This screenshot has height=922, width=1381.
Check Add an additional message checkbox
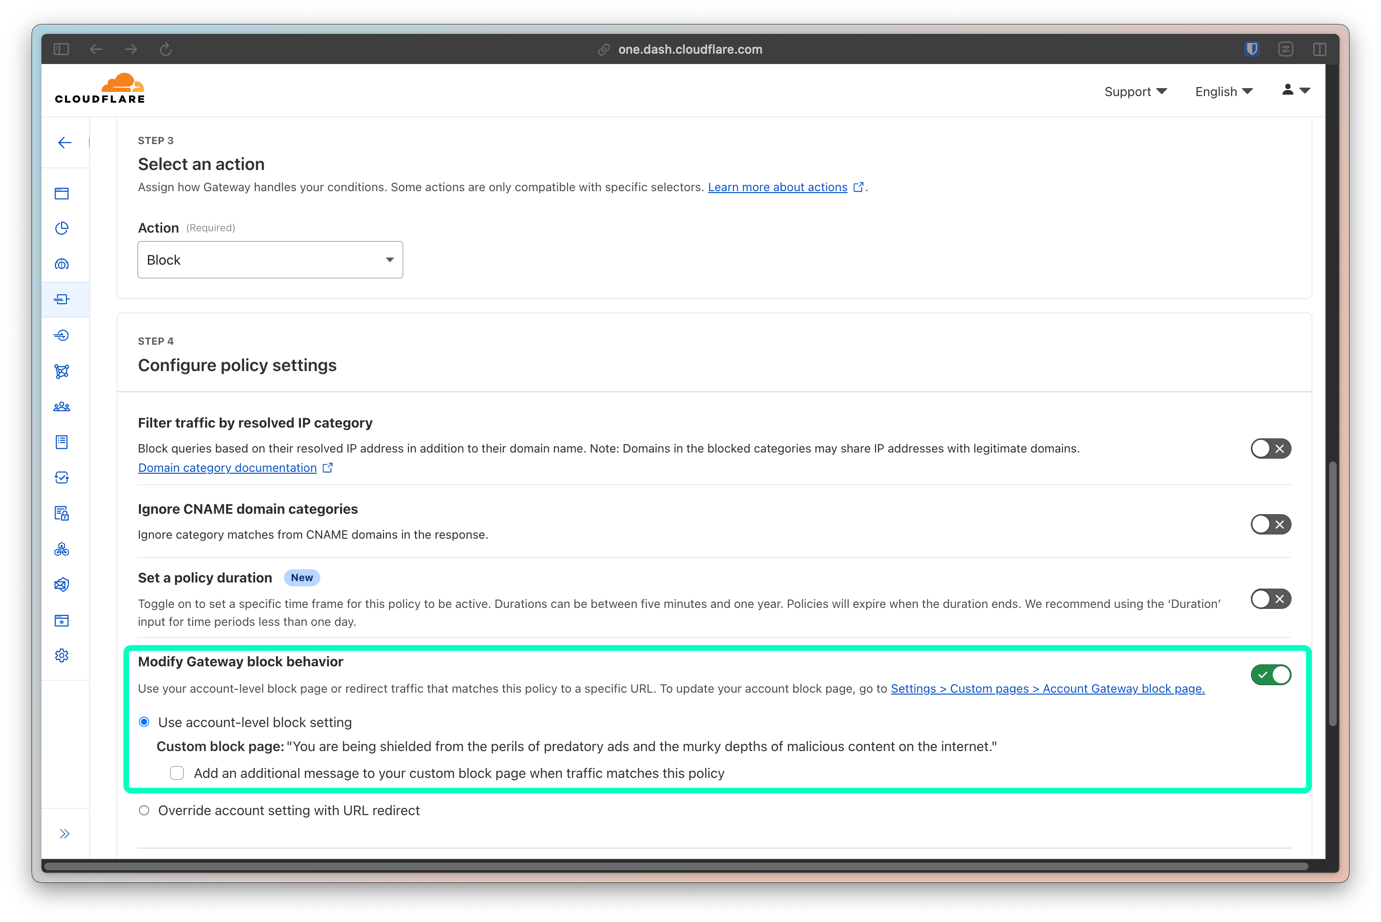coord(177,773)
